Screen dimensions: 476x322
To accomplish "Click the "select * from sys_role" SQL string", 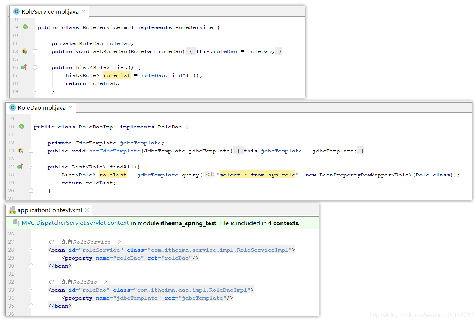I will pos(257,175).
